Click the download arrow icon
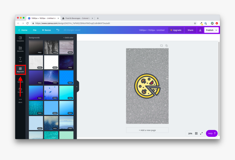This screenshot has width=235, height=160. [200, 30]
